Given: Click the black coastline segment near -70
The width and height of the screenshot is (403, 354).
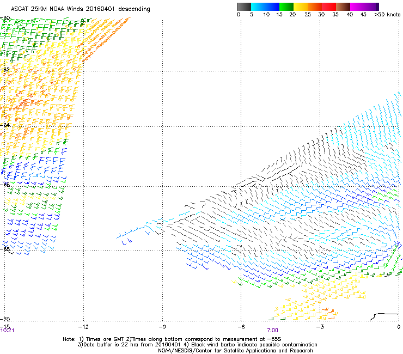Looking at the screenshot, I should point(384,317).
